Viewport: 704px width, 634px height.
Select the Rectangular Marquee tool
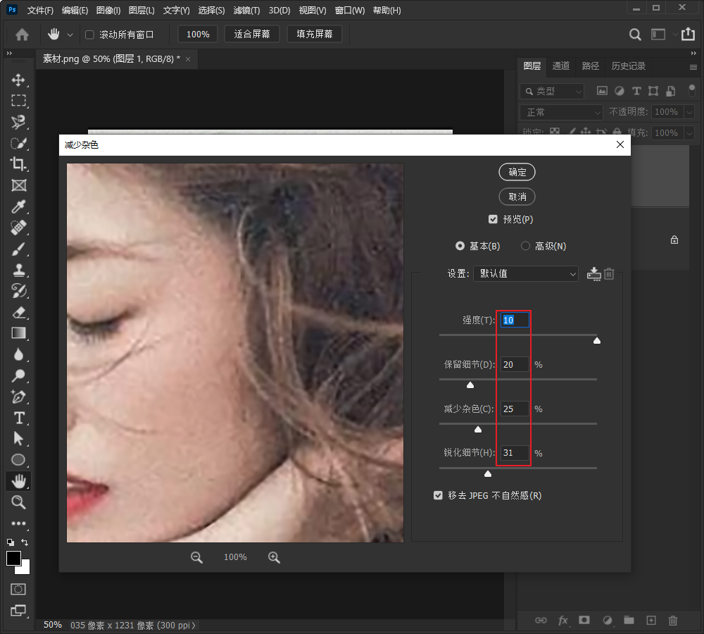pyautogui.click(x=18, y=101)
